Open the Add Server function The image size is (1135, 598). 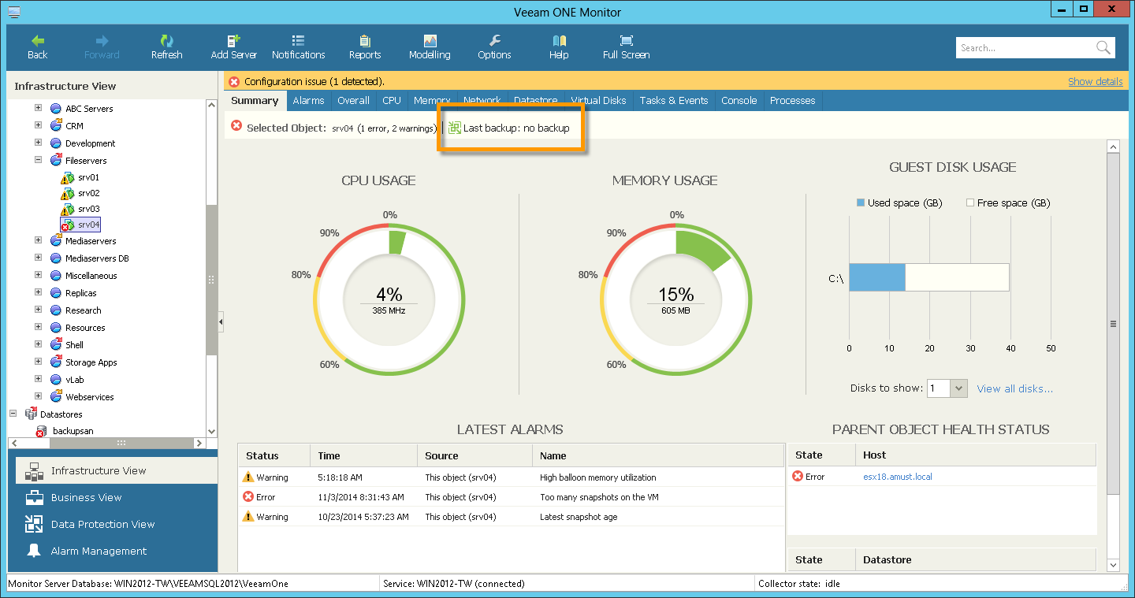tap(233, 46)
